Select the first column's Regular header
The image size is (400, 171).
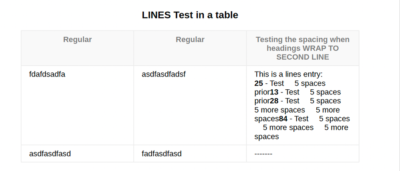point(77,40)
